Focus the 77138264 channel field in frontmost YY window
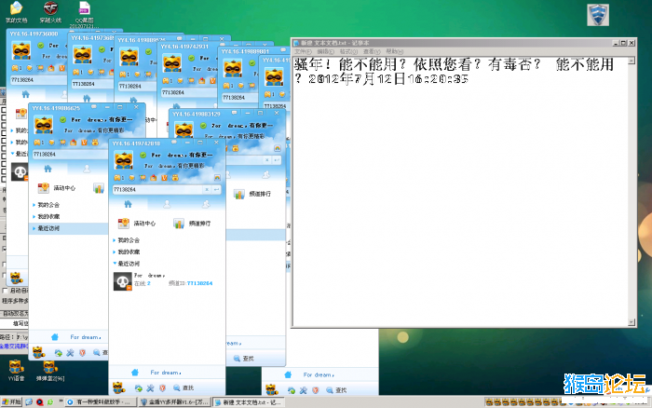Screen dimensions: 652x408 157,190
